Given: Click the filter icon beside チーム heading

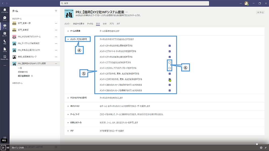Looking at the screenshot, I should (56, 11).
